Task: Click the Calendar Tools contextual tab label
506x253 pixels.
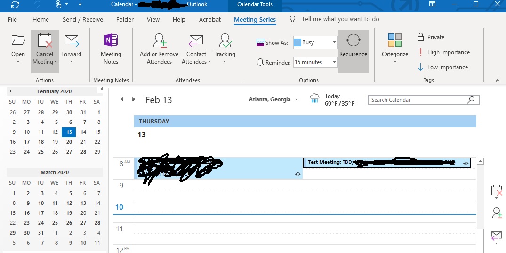Action: click(x=255, y=5)
